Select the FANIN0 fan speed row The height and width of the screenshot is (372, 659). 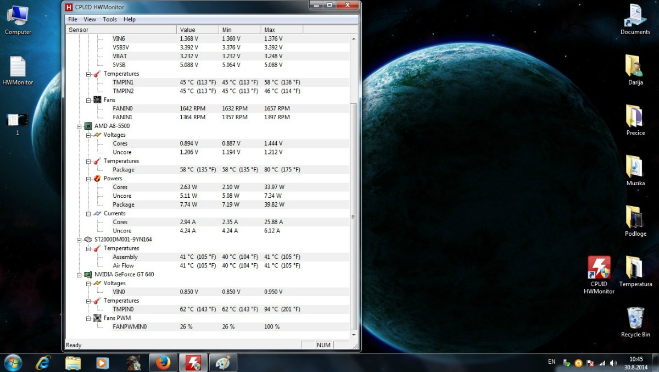(207, 109)
